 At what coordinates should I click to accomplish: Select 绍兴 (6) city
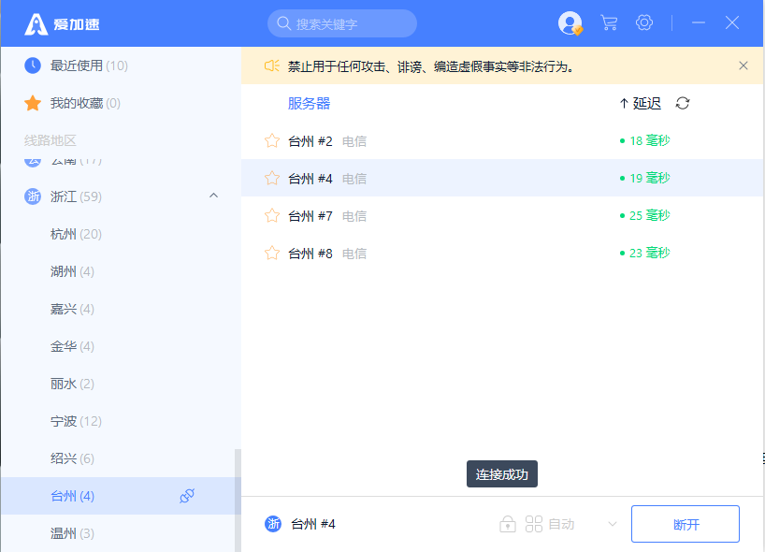coord(121,458)
